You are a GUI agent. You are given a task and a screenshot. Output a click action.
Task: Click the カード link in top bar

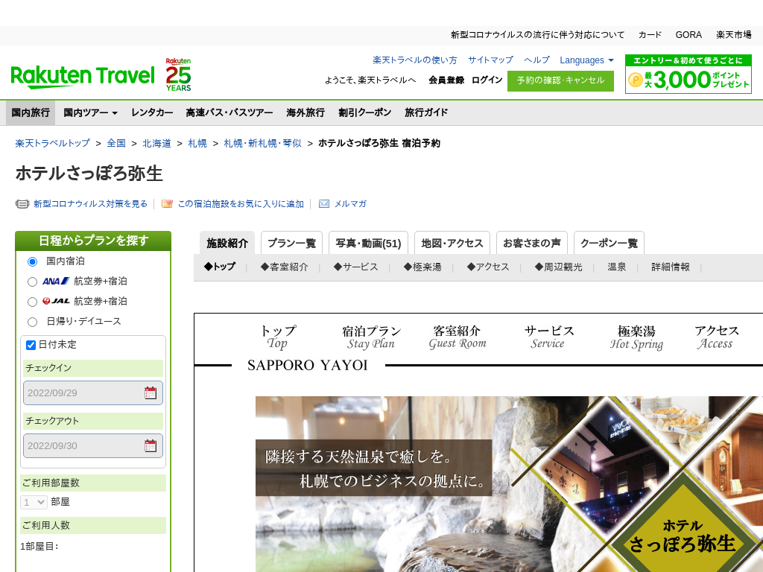click(650, 35)
